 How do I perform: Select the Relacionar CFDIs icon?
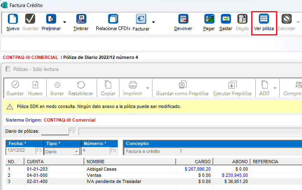point(113,19)
